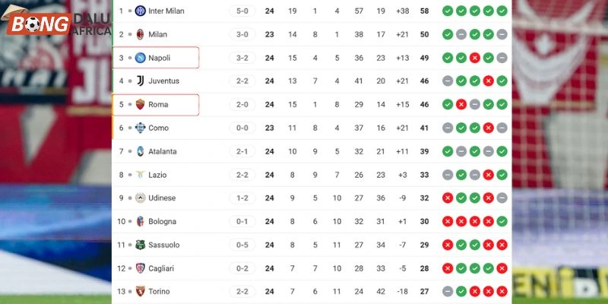This screenshot has width=608, height=304.
Task: Click Juventus's first grey draw form indicator
Action: coord(448,81)
